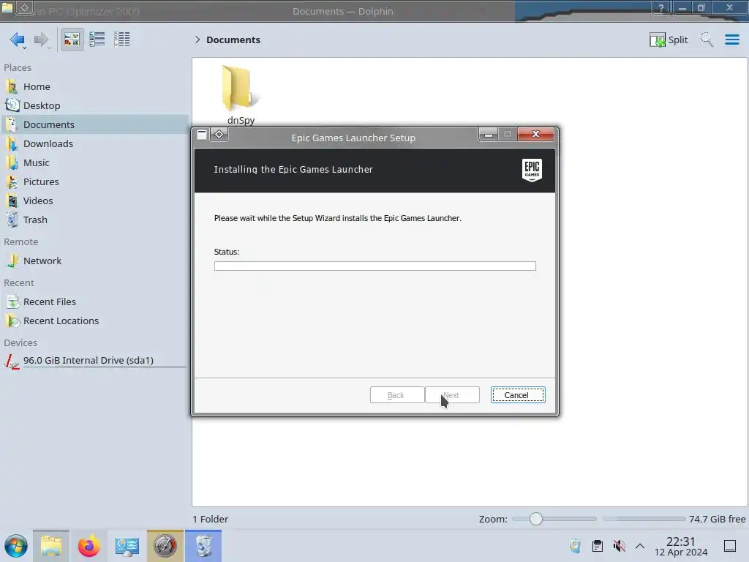Viewport: 749px width, 562px height.
Task: Click the disabled Back button in setup
Action: coord(397,395)
